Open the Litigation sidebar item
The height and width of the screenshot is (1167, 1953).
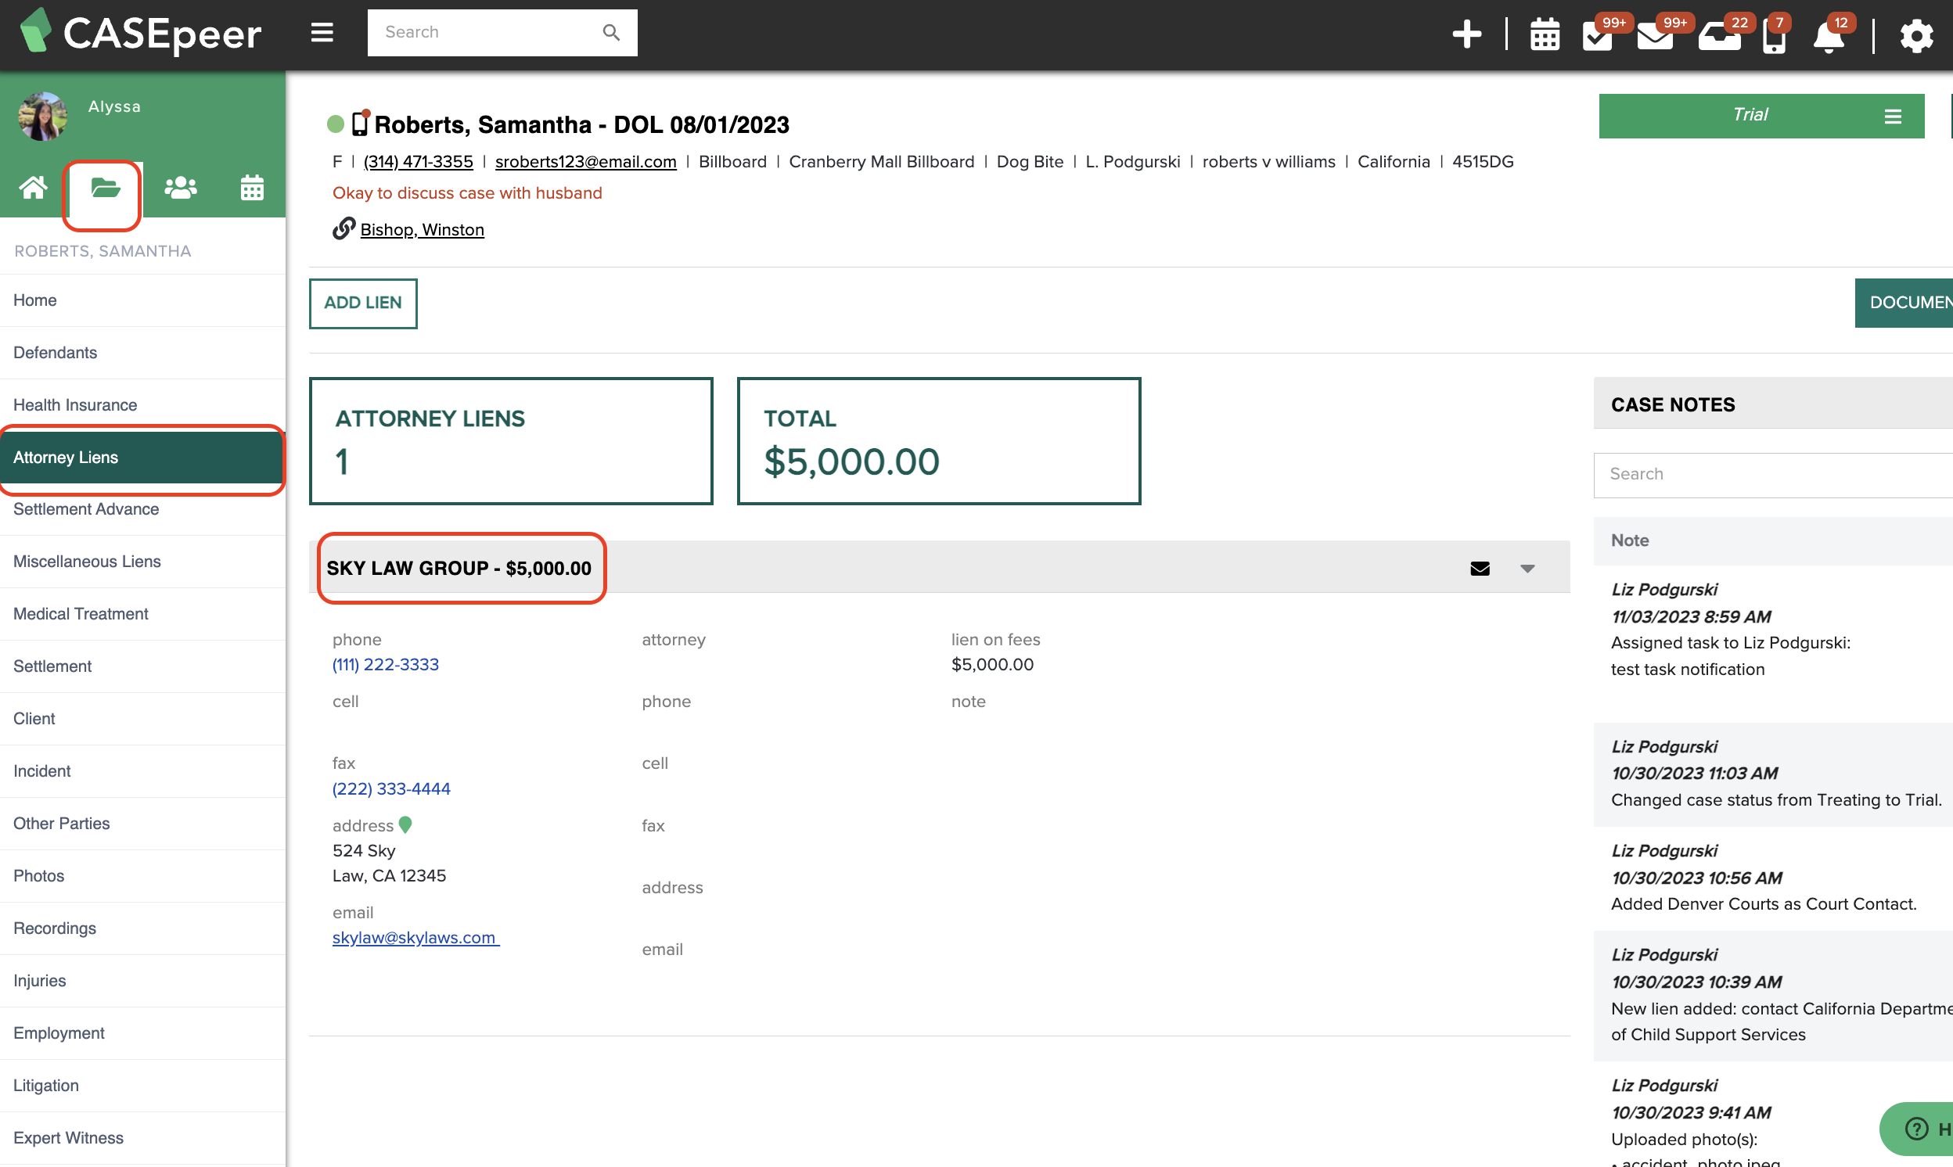tap(142, 1086)
